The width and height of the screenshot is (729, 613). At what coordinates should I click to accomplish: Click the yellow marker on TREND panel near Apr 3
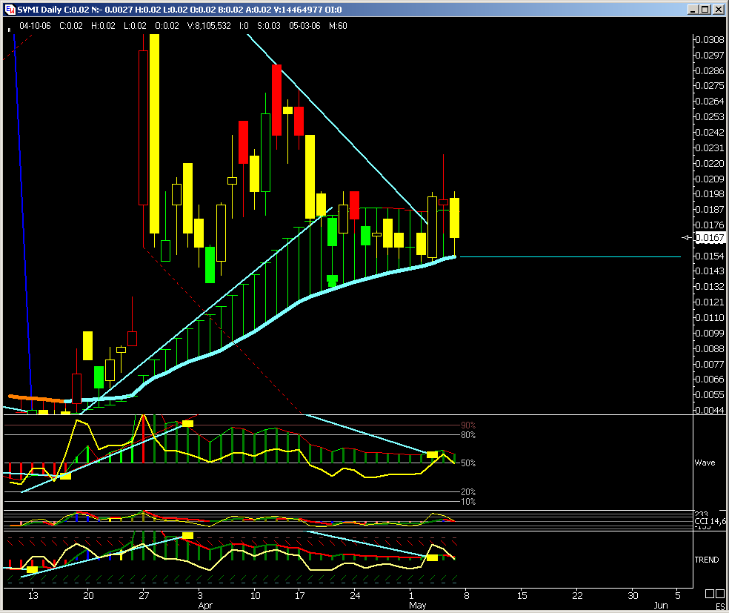coord(187,535)
